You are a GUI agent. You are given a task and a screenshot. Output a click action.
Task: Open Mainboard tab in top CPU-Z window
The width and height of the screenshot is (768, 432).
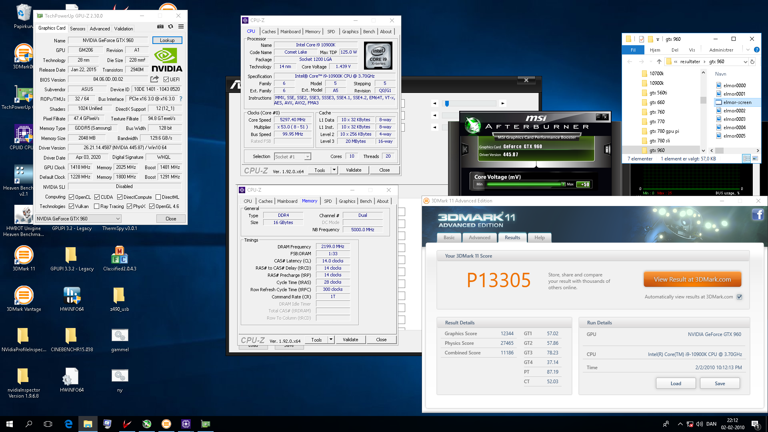290,32
